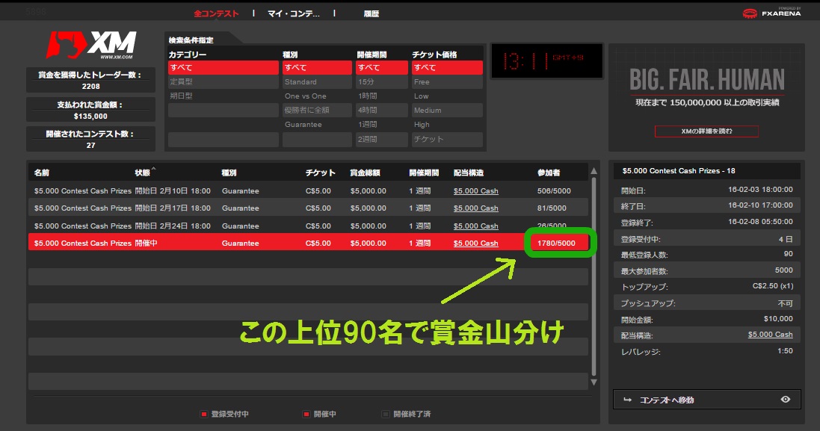820x431 pixels.
Task: Sort table by 状態 column
Action: click(142, 173)
